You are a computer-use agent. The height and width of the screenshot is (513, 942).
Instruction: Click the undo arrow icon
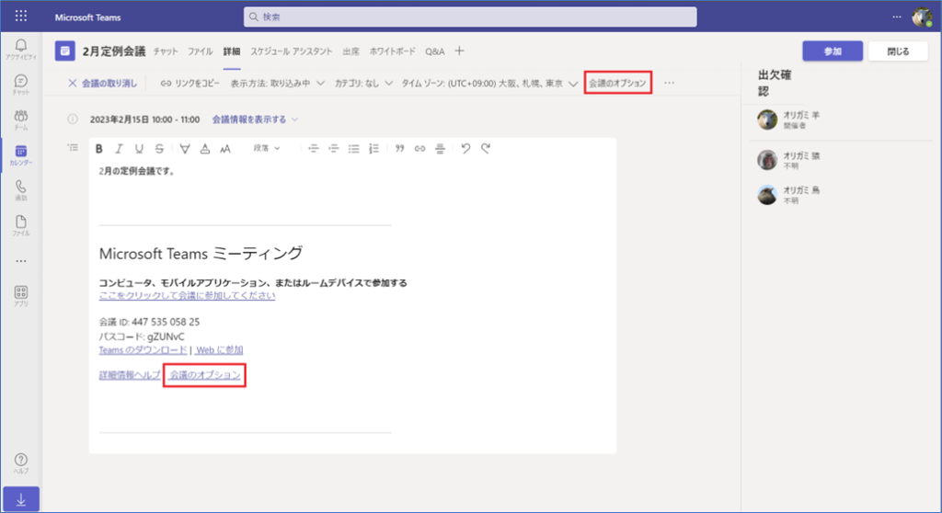[x=465, y=148]
